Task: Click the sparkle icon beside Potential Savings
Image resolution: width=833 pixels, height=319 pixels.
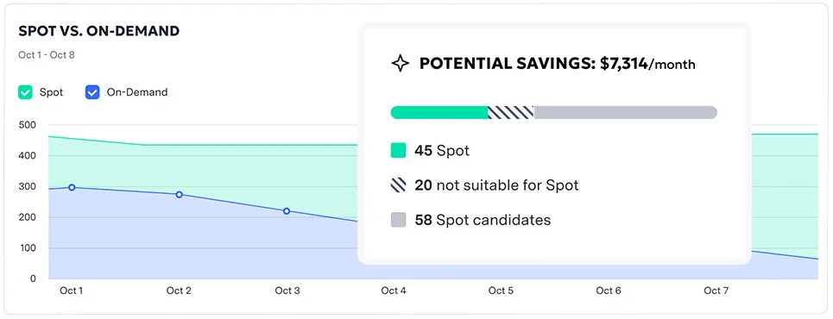Action: point(400,64)
